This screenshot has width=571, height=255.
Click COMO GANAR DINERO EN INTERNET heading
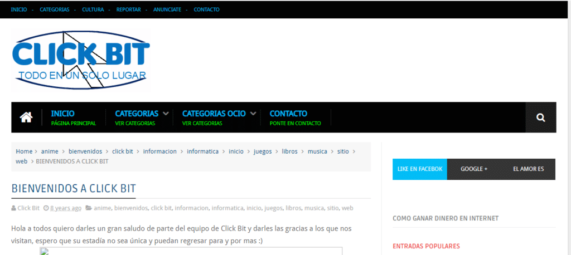pos(446,218)
